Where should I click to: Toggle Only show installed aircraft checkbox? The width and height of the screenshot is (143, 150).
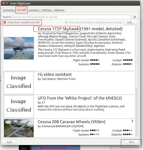5,22
